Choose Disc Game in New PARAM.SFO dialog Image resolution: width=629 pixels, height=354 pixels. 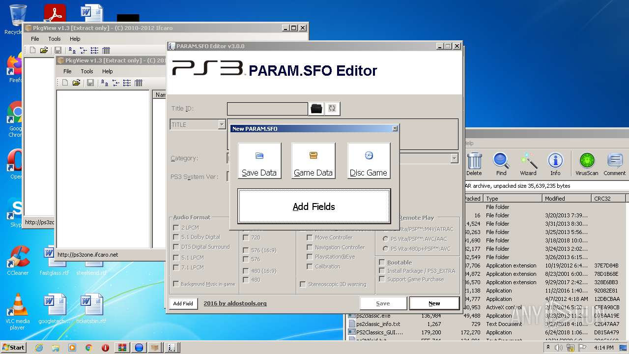369,161
